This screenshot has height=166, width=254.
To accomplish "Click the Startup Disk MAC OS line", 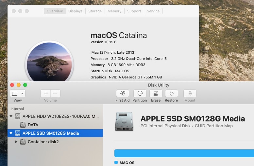I will [x=110, y=71].
